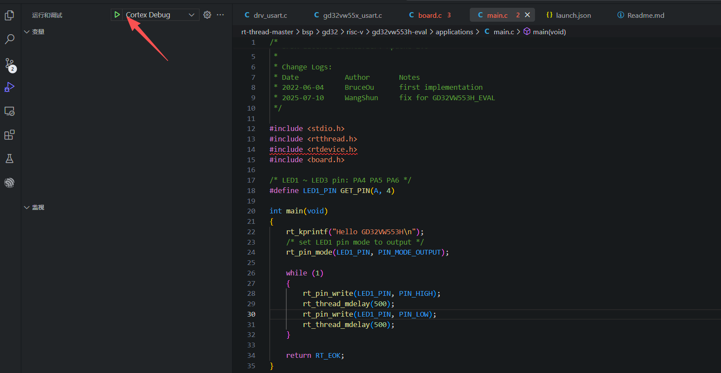Select the Cortex Debug configuration dropdown

click(x=160, y=15)
